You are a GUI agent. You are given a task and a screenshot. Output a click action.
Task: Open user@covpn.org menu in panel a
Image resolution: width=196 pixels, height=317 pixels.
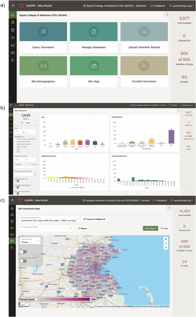pos(181,6)
